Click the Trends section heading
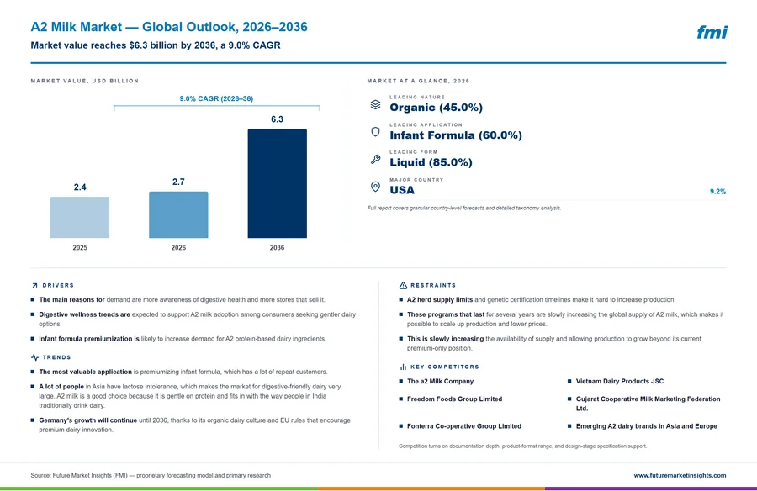This screenshot has height=491, width=757. (x=56, y=357)
